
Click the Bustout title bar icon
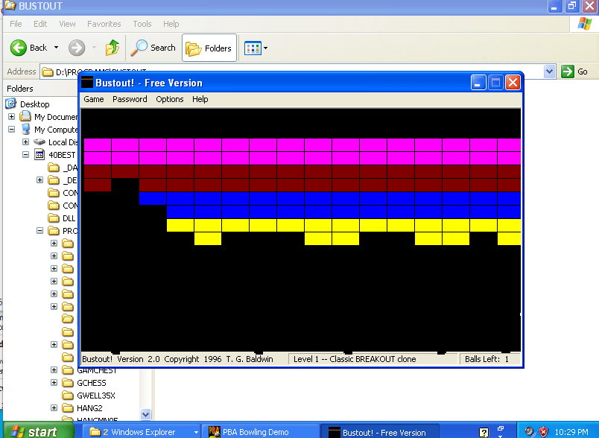pos(88,83)
